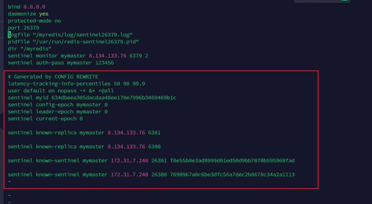The image size is (372, 204).
Task: Click the known-sentinel ID starting with f8e55b8e
Action: point(232,161)
